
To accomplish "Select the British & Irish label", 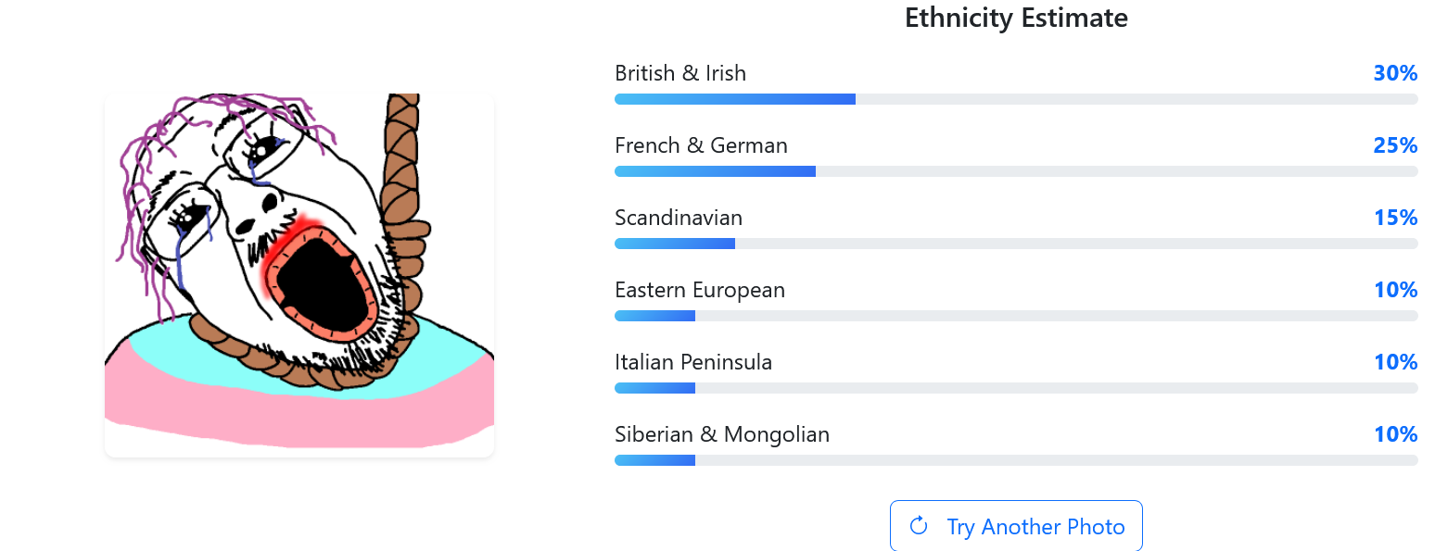I will click(679, 73).
